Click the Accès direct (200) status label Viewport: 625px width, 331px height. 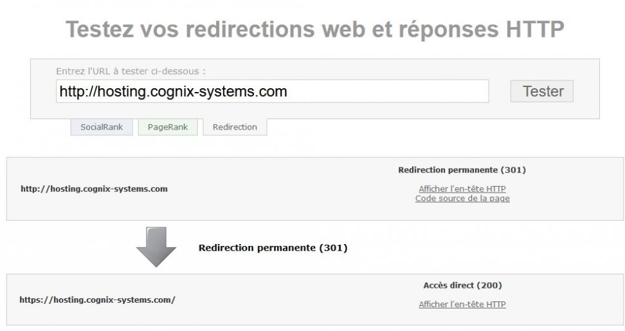coord(462,285)
